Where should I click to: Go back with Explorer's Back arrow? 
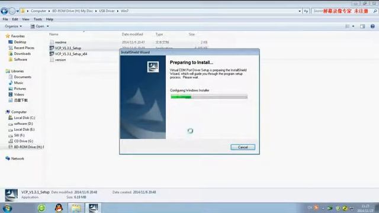[4, 11]
